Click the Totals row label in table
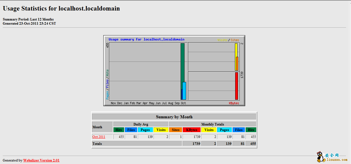Viewport: 351px width, 164px height. coord(97,144)
